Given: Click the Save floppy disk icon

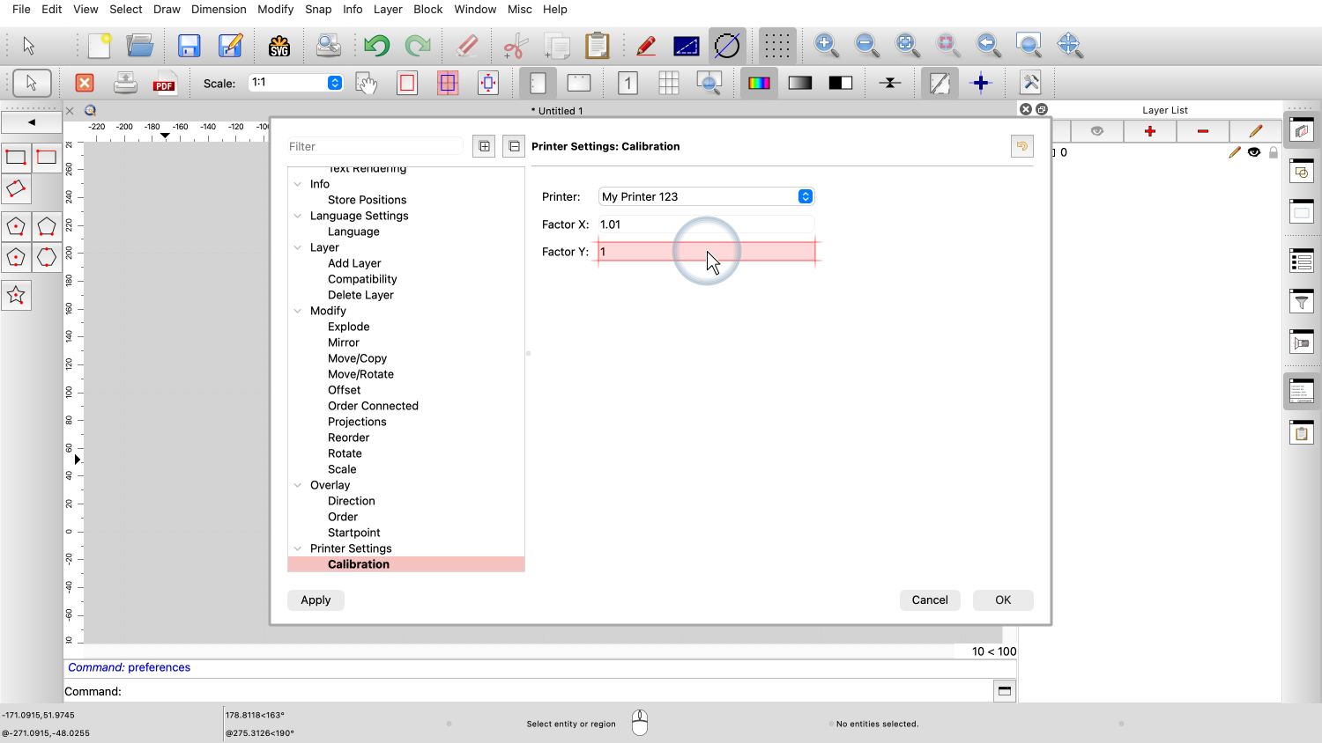Looking at the screenshot, I should (x=189, y=46).
